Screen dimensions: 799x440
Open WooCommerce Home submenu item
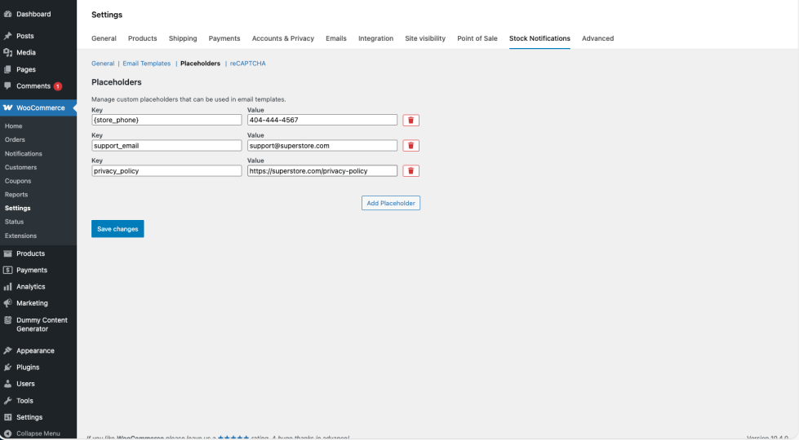13,126
